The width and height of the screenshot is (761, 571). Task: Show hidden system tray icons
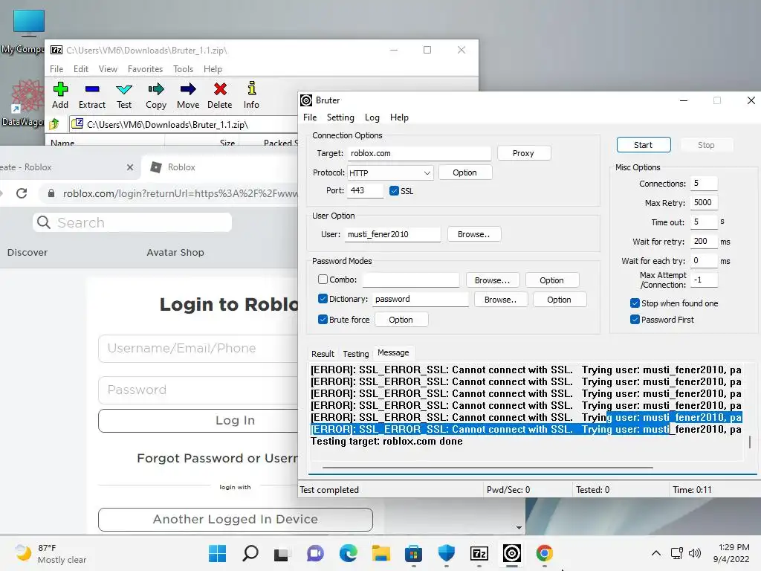pyautogui.click(x=655, y=553)
